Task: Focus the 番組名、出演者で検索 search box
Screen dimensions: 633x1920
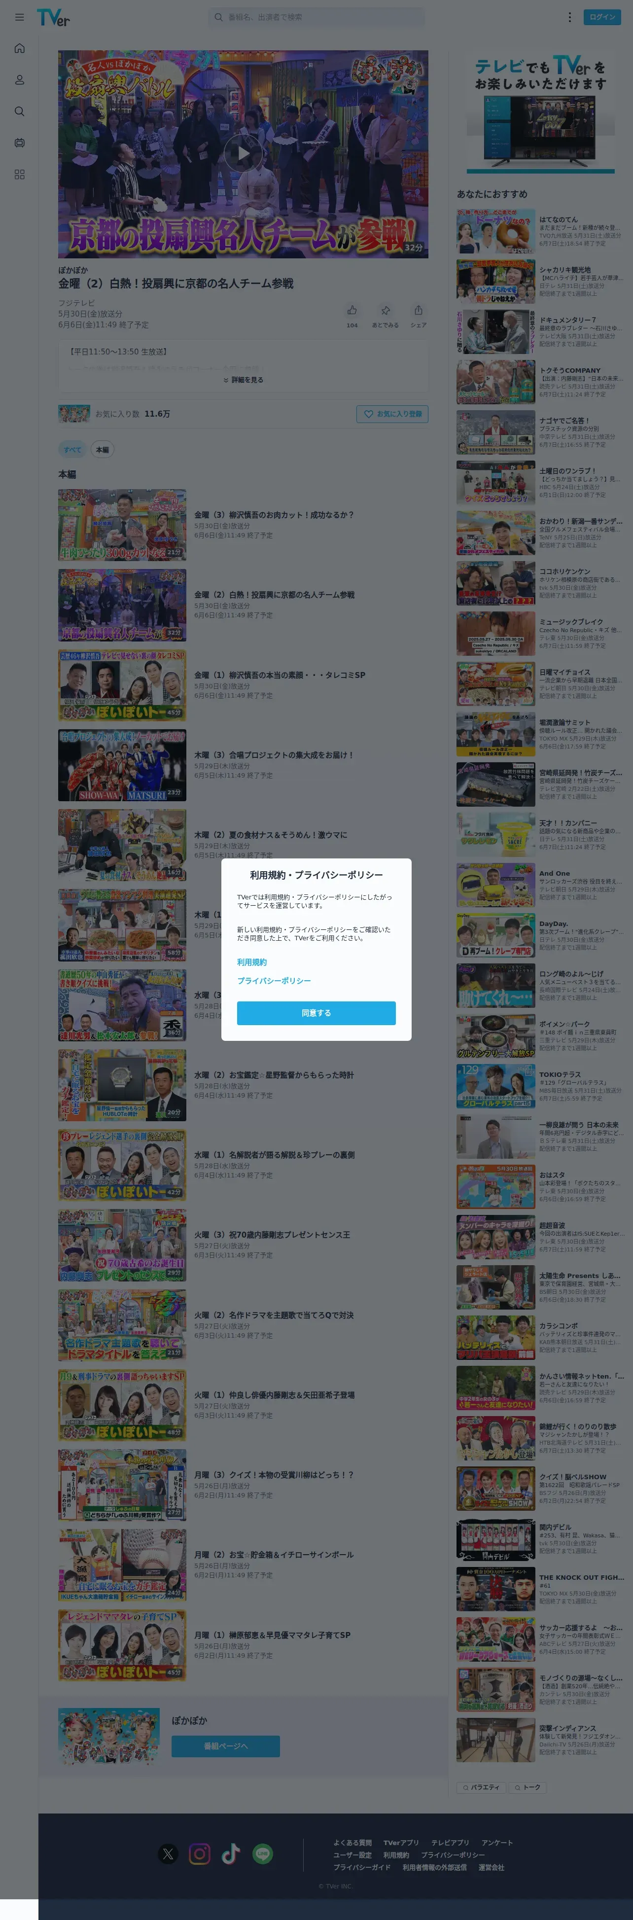Action: point(317,16)
